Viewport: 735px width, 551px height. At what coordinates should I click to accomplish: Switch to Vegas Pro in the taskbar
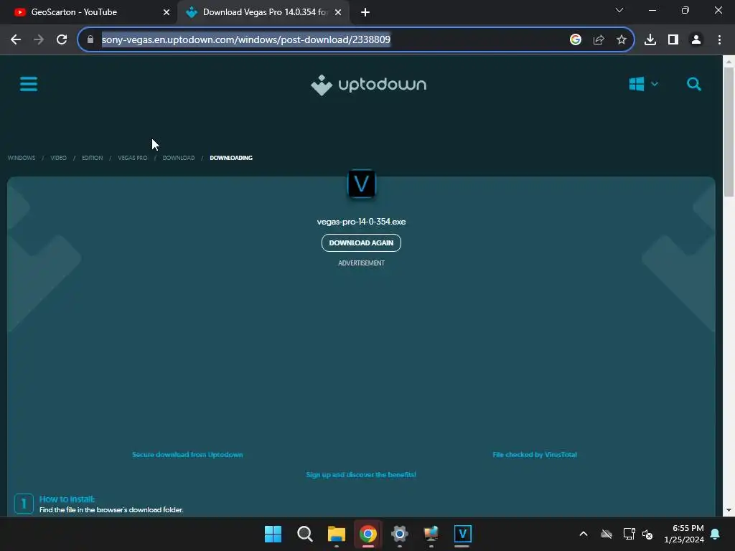pyautogui.click(x=463, y=534)
